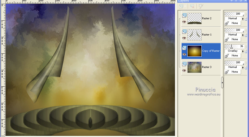Select the Raster 1 layer thumbnail
This screenshot has height=137, width=249.
click(195, 35)
